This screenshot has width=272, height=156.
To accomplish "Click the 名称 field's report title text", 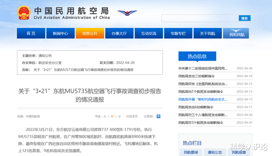I will coord(83,70).
